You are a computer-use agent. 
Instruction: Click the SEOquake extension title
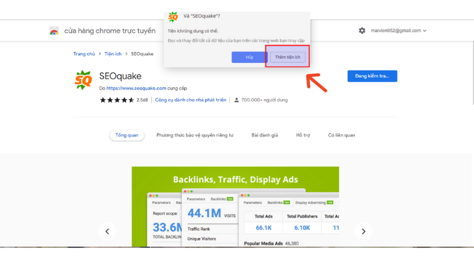pyautogui.click(x=120, y=76)
